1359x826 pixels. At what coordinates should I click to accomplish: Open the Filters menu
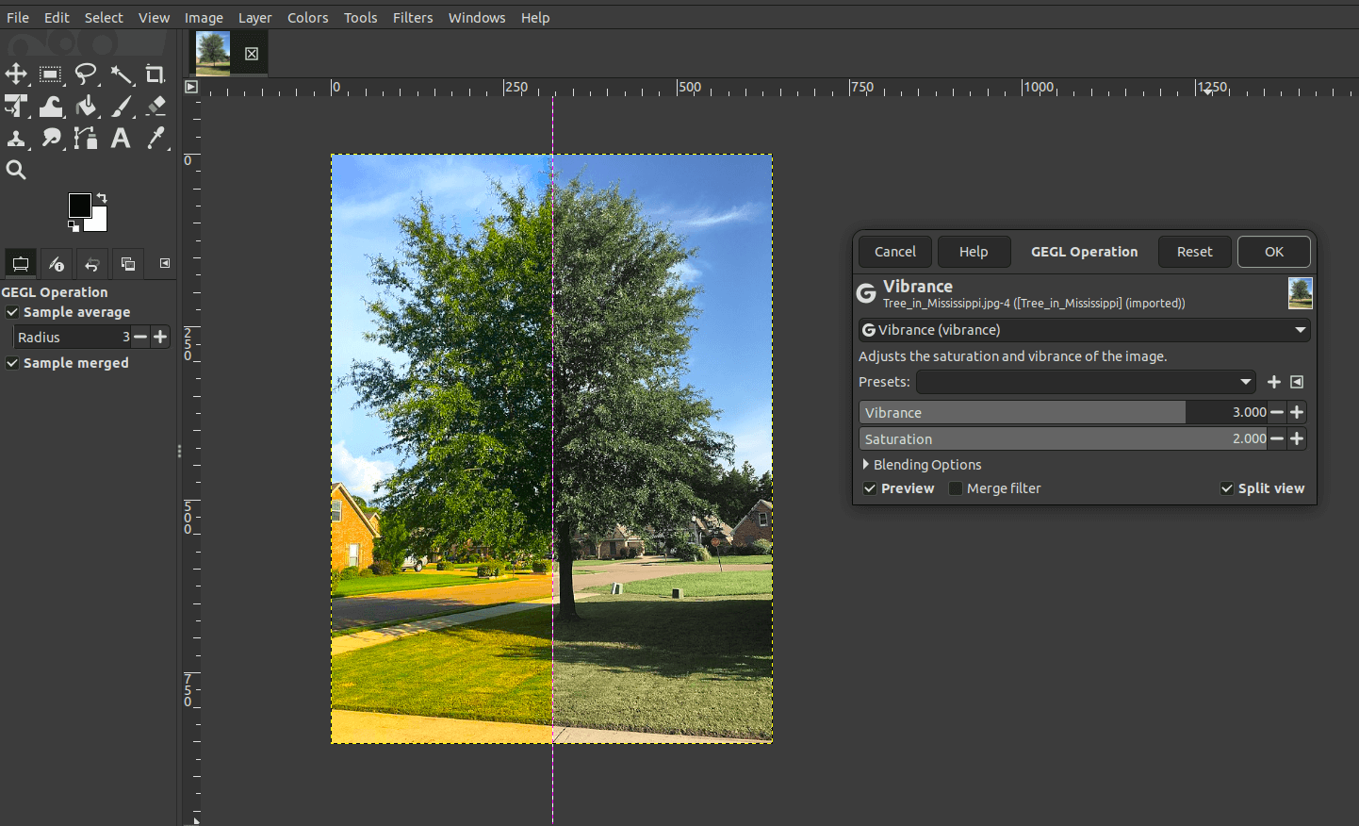413,17
